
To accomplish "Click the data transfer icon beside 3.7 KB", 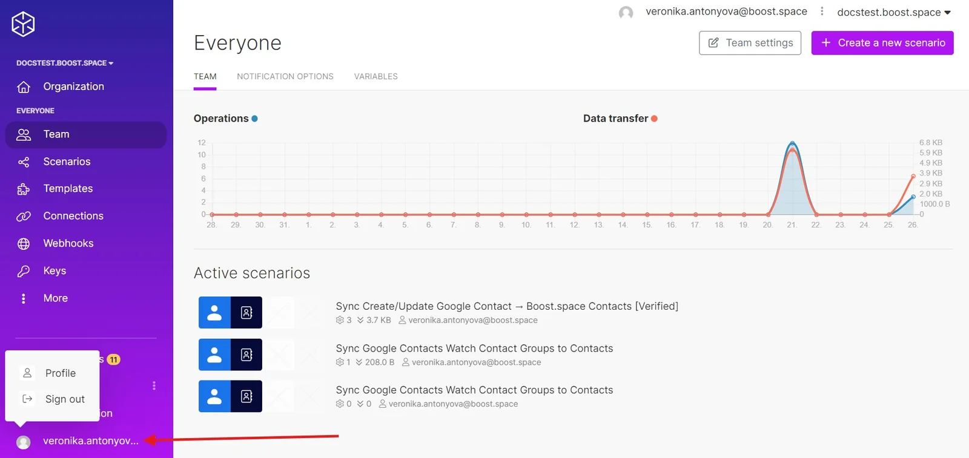I will [360, 320].
